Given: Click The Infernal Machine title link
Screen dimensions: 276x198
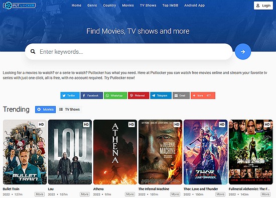Looking at the screenshot, I should coord(154,189).
